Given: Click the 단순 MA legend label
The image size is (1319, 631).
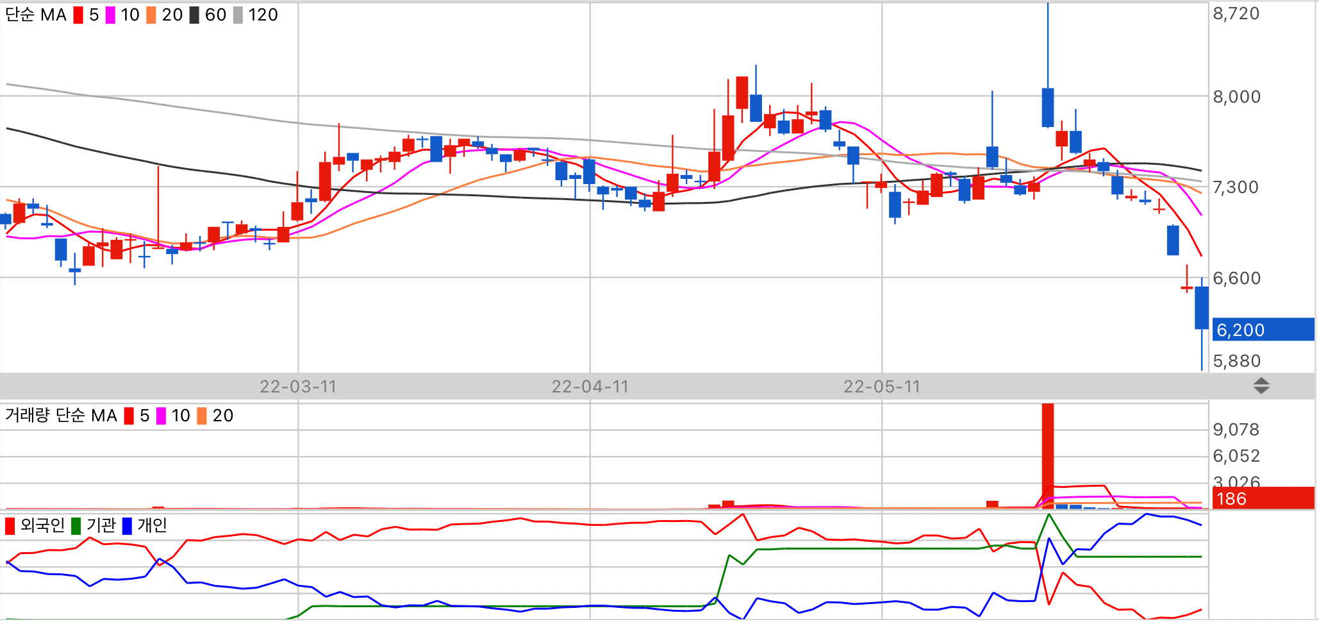Looking at the screenshot, I should pos(36,15).
